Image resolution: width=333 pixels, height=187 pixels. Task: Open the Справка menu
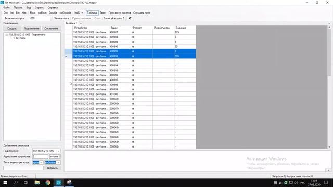(53, 7)
